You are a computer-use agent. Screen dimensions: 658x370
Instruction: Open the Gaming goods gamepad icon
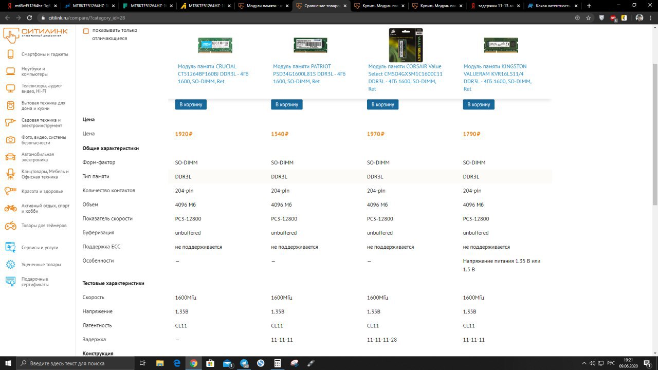(10, 226)
